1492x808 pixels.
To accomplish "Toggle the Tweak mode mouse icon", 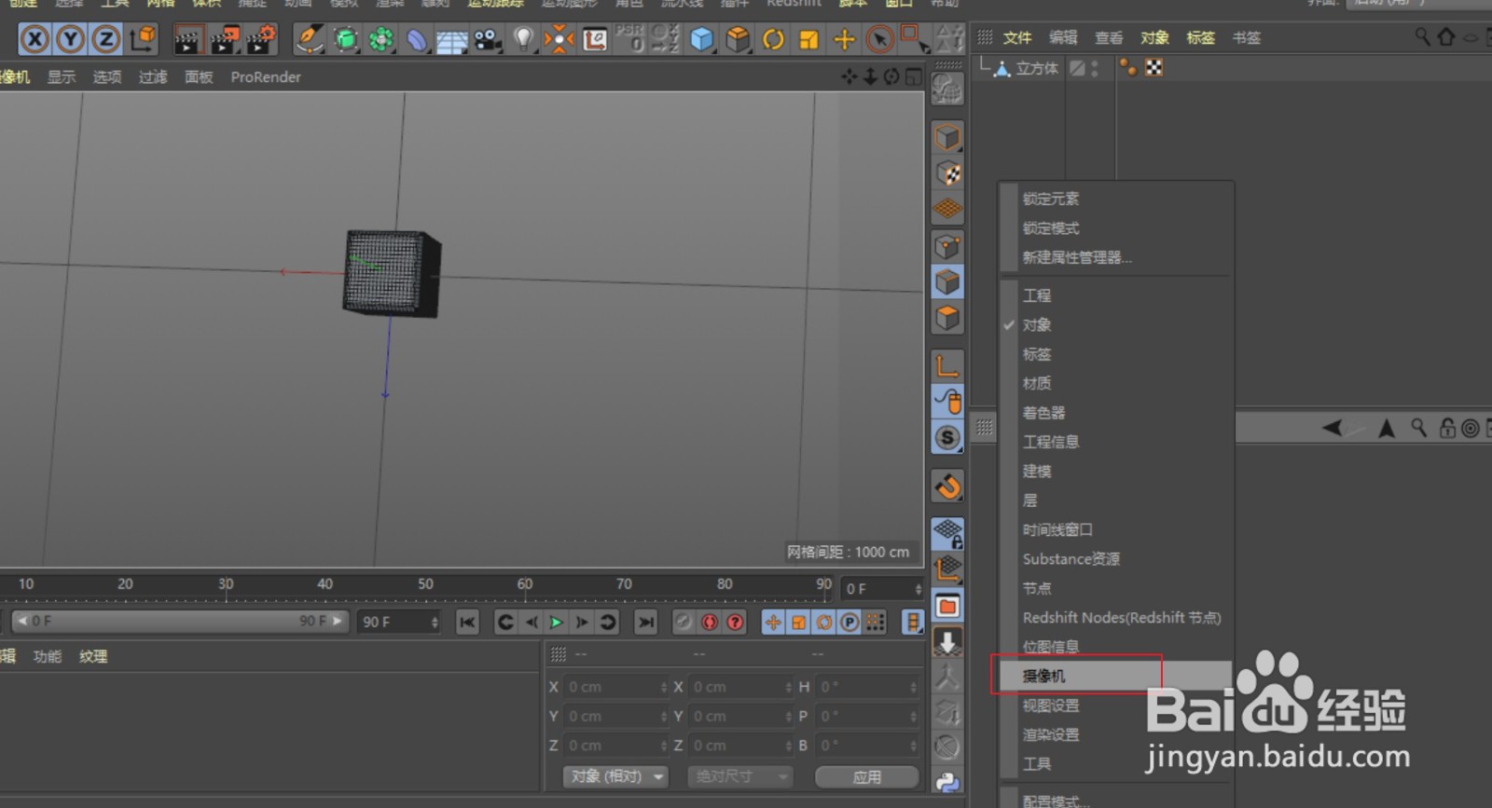I will (947, 401).
